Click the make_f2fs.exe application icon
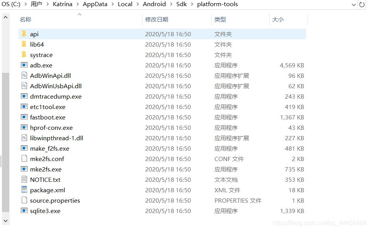 (24, 148)
